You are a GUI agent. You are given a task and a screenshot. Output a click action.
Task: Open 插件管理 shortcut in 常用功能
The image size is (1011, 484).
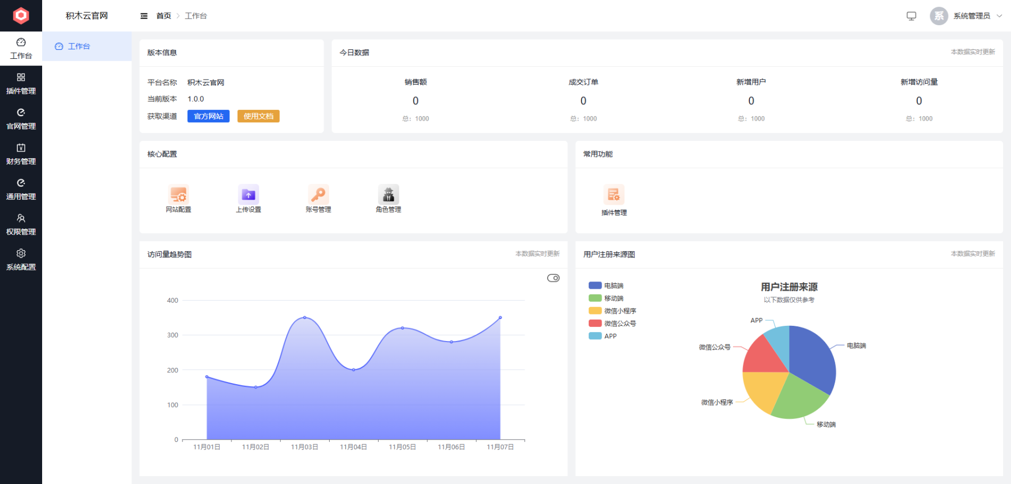point(613,195)
